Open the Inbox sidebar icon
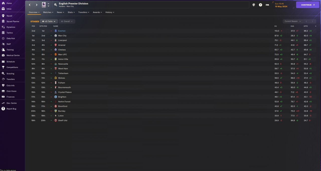 (3, 9)
